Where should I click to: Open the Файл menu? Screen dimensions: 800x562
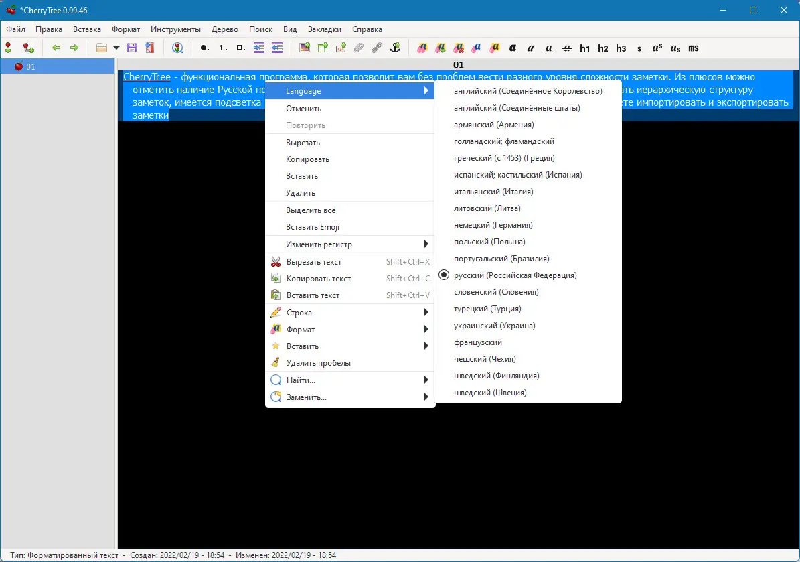[x=16, y=29]
